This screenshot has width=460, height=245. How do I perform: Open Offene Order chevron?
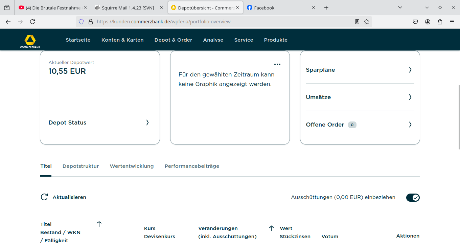[x=410, y=125]
